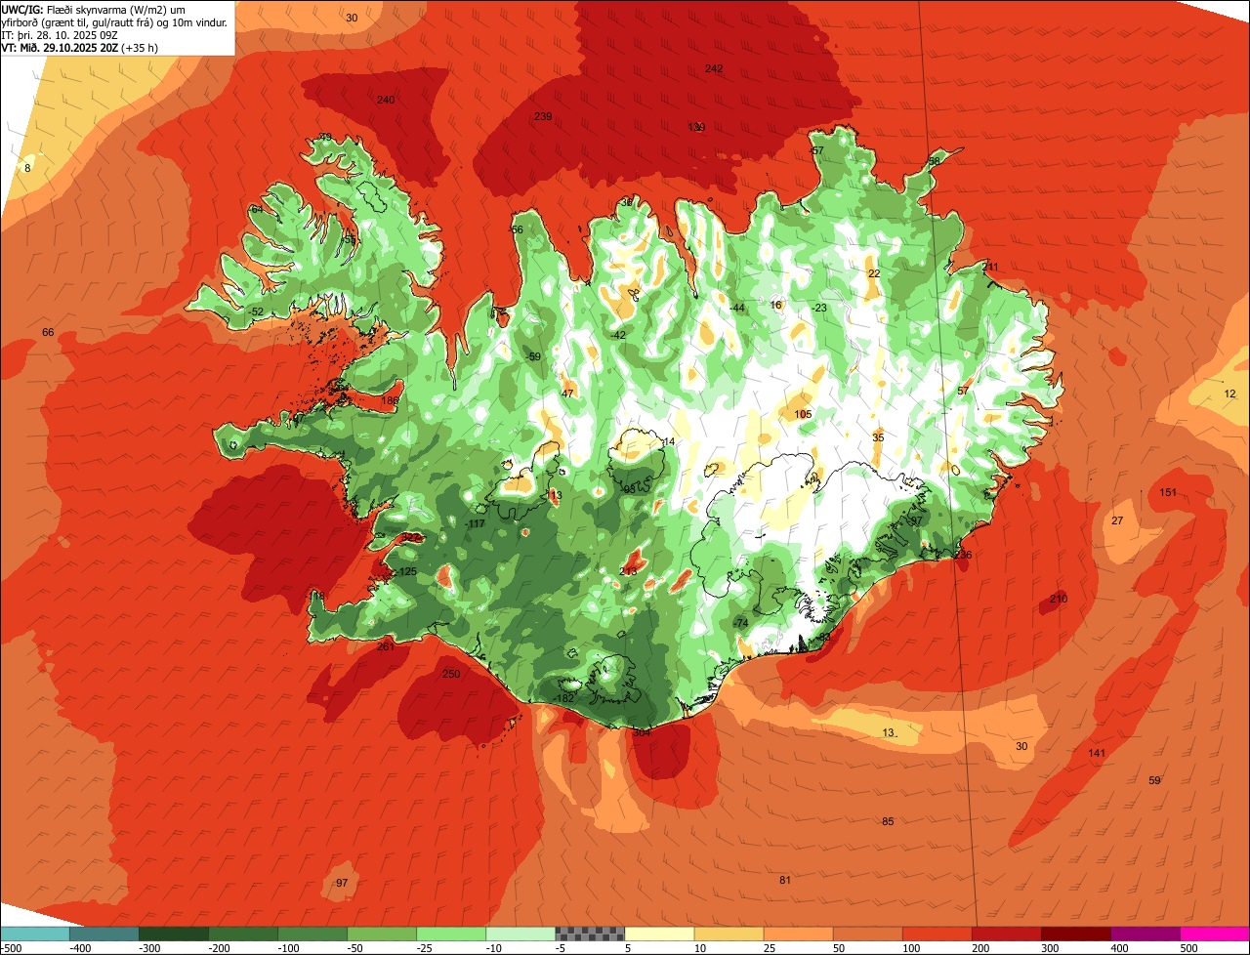Viewport: 1250px width, 955px height.
Task: Click the map value '-44' in the north
Action: tap(737, 308)
